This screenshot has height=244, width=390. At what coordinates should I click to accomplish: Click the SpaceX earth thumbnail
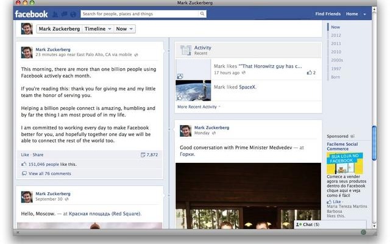(x=193, y=90)
